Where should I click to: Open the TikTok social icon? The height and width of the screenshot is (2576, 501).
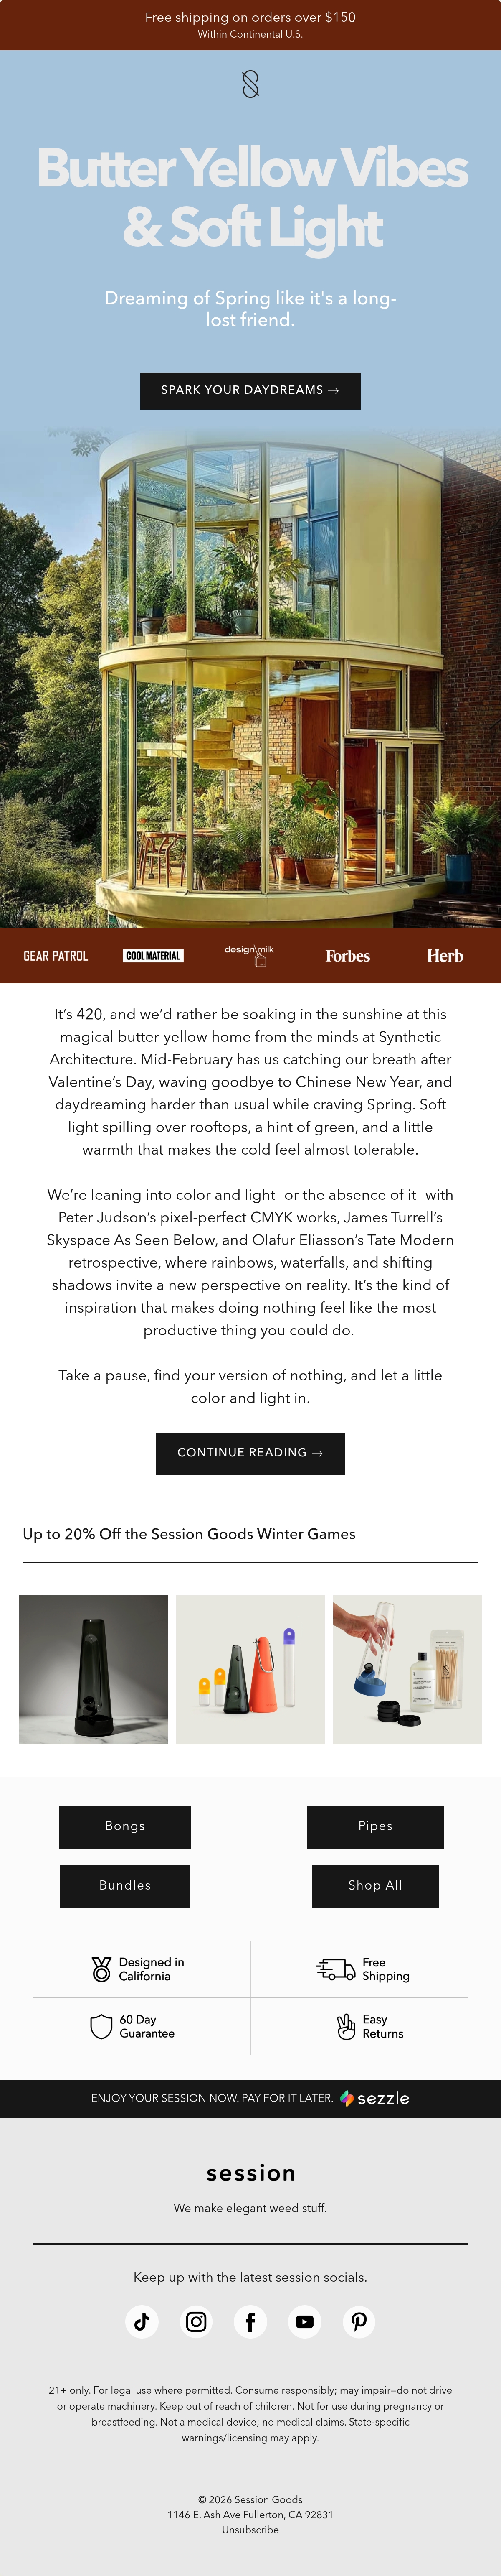142,2321
